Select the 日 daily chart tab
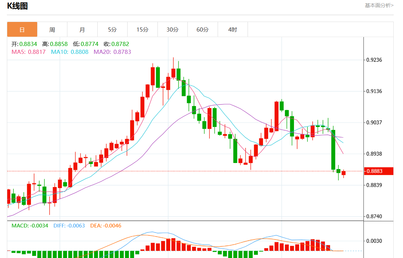The image size is (403, 258). tap(22, 30)
